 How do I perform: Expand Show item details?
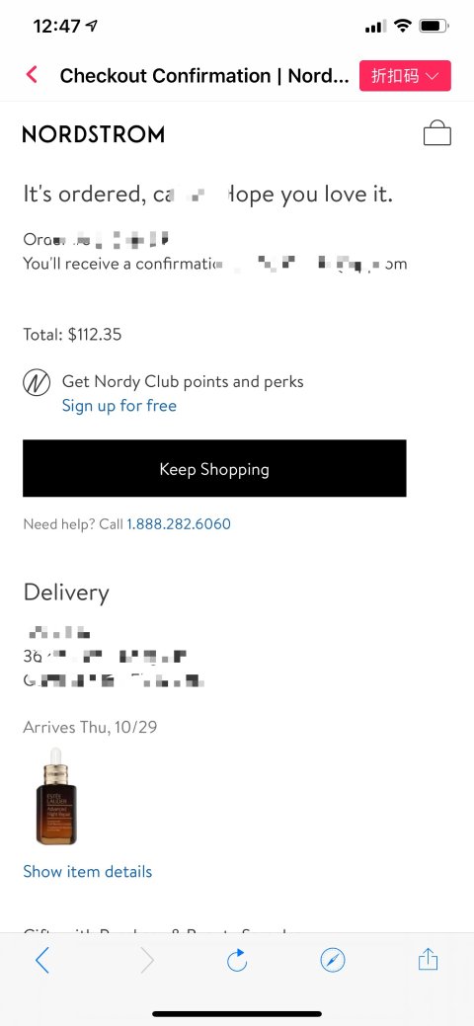[x=88, y=872]
